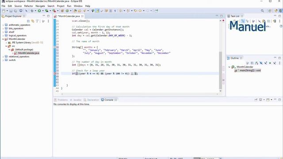Select the (default package) node
This screenshot has height=159, width=283.
24,49
